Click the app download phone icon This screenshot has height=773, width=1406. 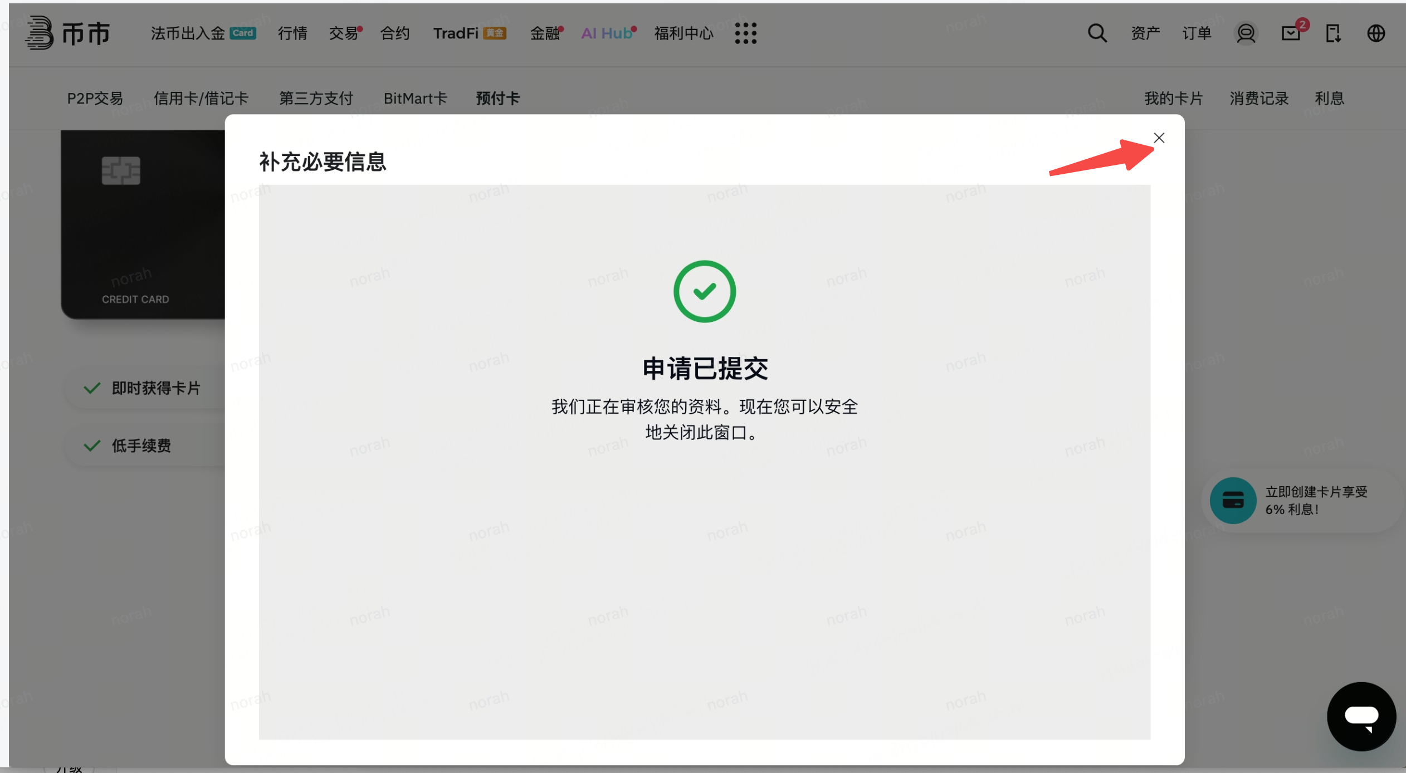(1333, 33)
